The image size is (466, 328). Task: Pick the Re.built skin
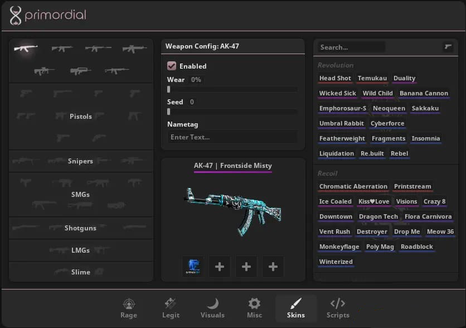372,154
